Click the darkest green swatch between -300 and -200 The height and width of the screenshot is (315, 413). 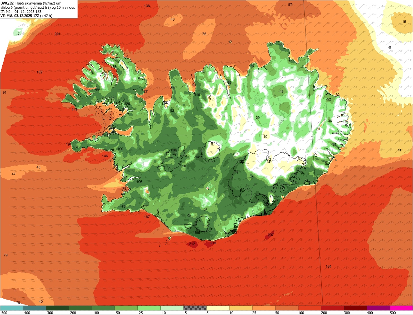click(57, 308)
